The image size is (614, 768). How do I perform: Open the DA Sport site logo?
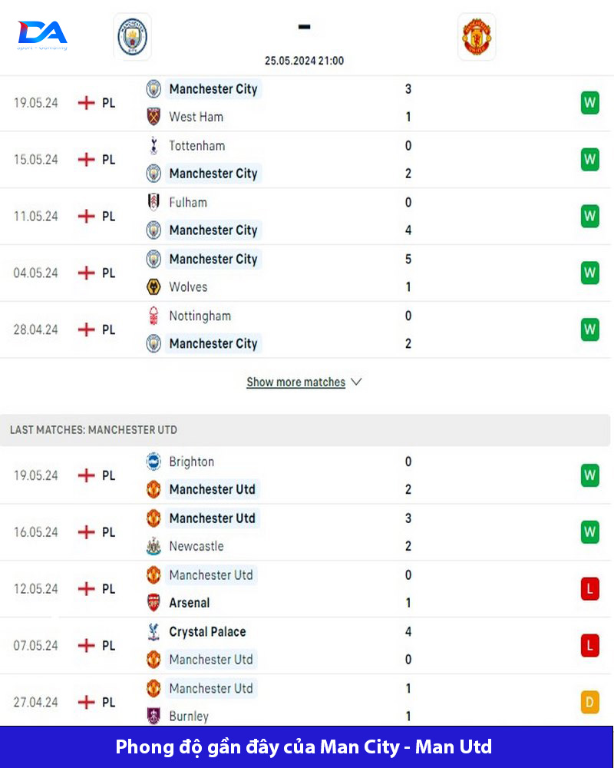pyautogui.click(x=42, y=35)
